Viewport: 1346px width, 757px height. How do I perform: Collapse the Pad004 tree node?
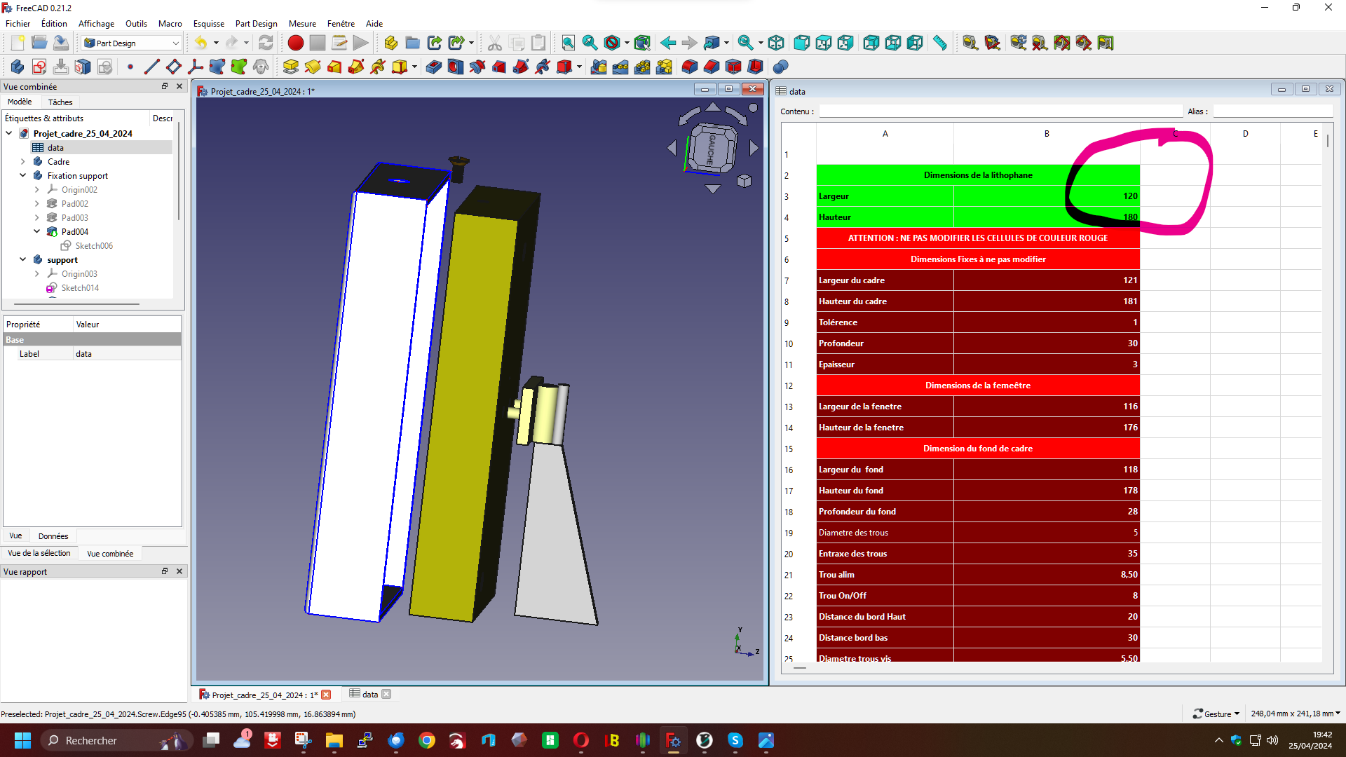[x=37, y=231]
